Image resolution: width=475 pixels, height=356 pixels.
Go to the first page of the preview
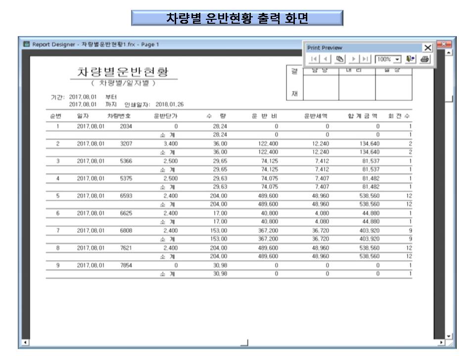click(x=314, y=59)
